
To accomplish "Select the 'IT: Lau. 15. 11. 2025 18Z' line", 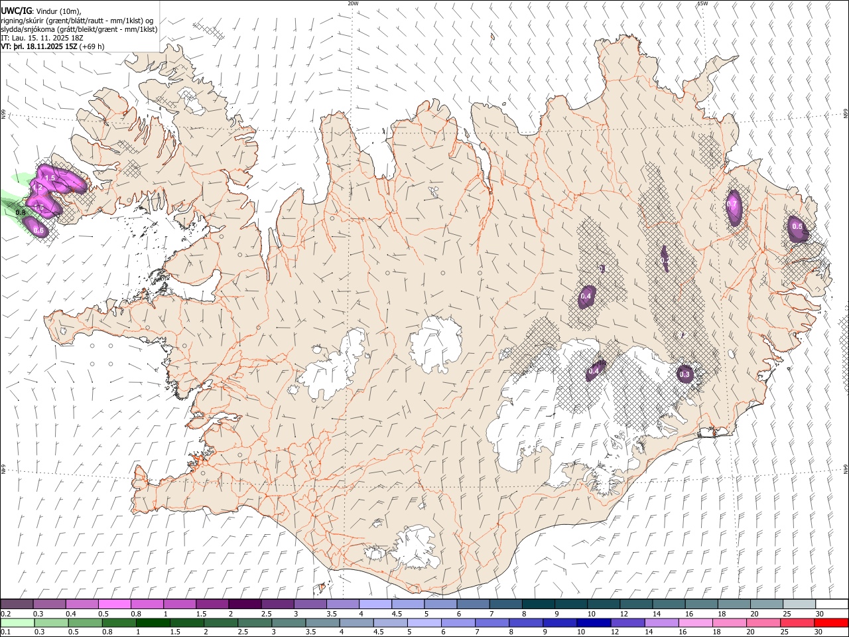I will click(42, 38).
